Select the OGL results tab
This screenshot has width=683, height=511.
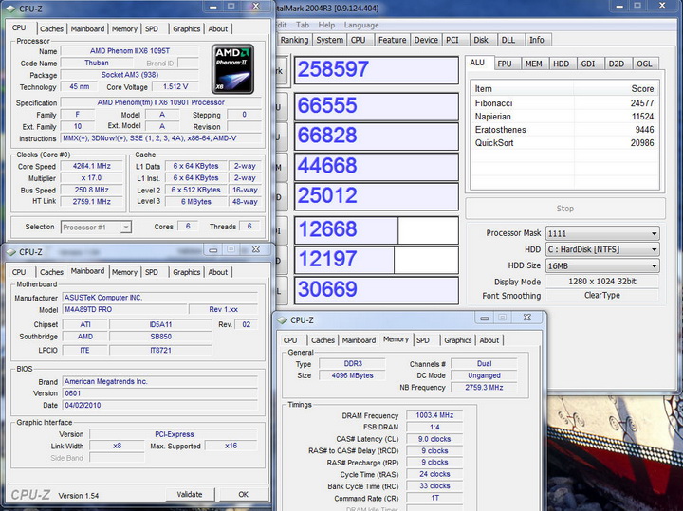tap(645, 64)
